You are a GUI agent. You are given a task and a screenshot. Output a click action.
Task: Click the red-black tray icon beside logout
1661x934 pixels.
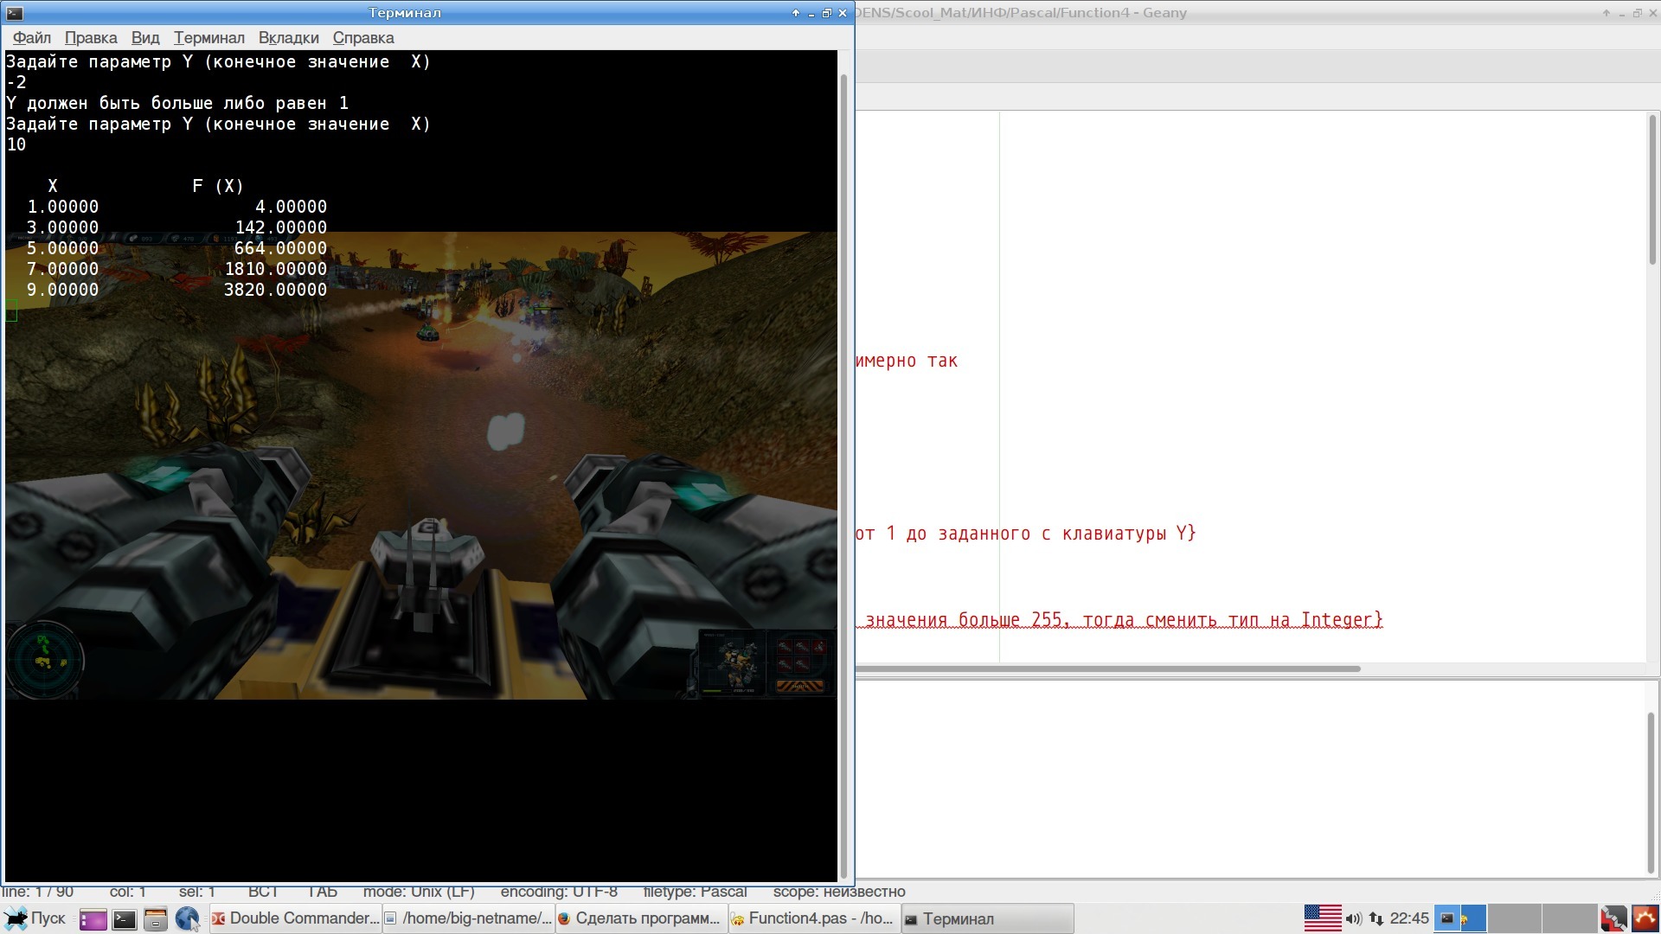coord(1613,918)
